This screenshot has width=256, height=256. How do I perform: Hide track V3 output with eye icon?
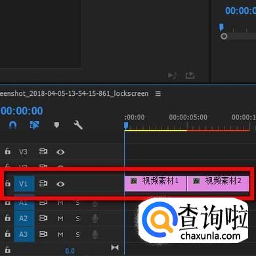(x=60, y=152)
